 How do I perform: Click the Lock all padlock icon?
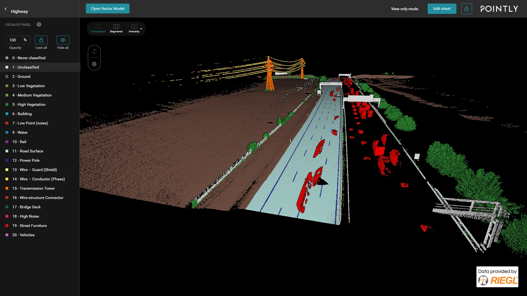(41, 40)
